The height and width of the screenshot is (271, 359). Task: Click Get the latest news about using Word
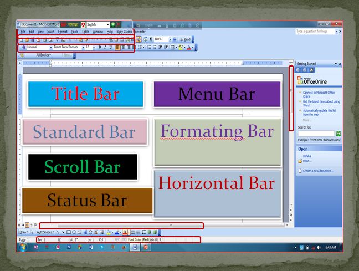(x=321, y=103)
